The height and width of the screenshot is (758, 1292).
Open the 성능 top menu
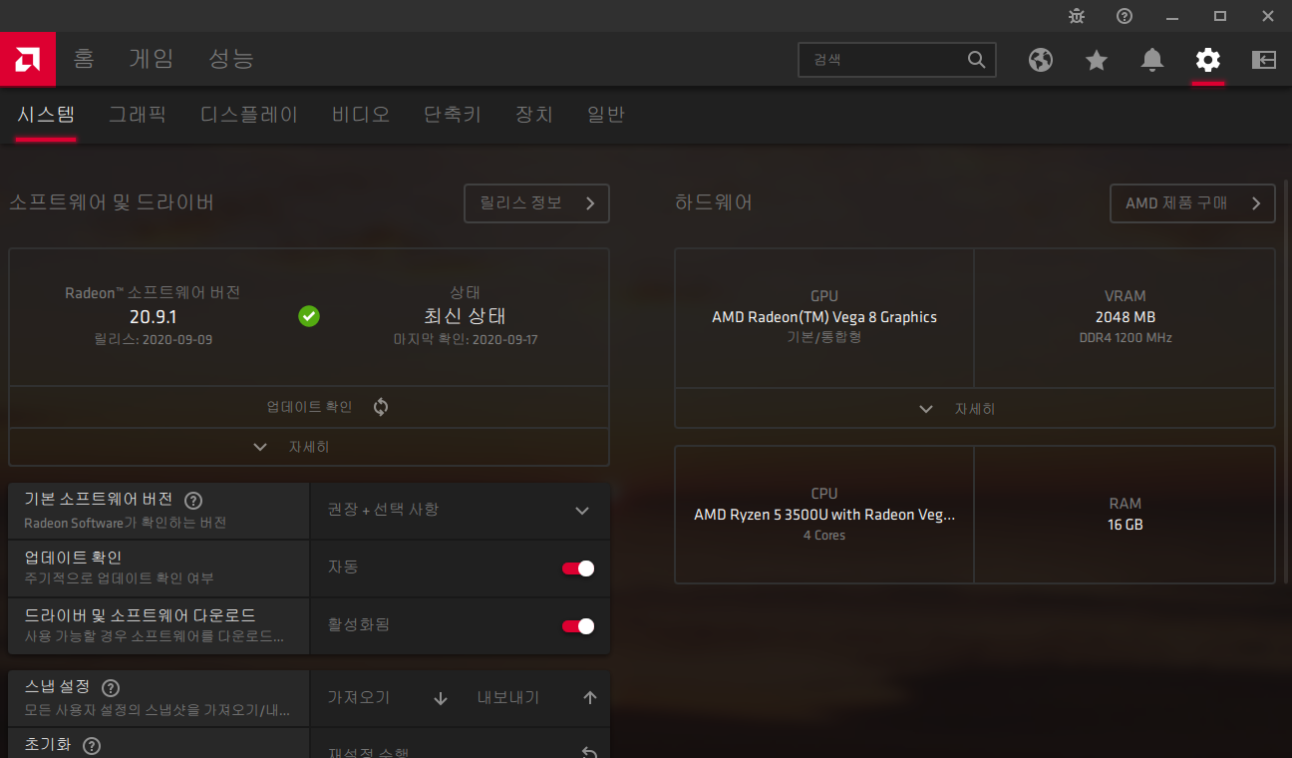pos(231,59)
